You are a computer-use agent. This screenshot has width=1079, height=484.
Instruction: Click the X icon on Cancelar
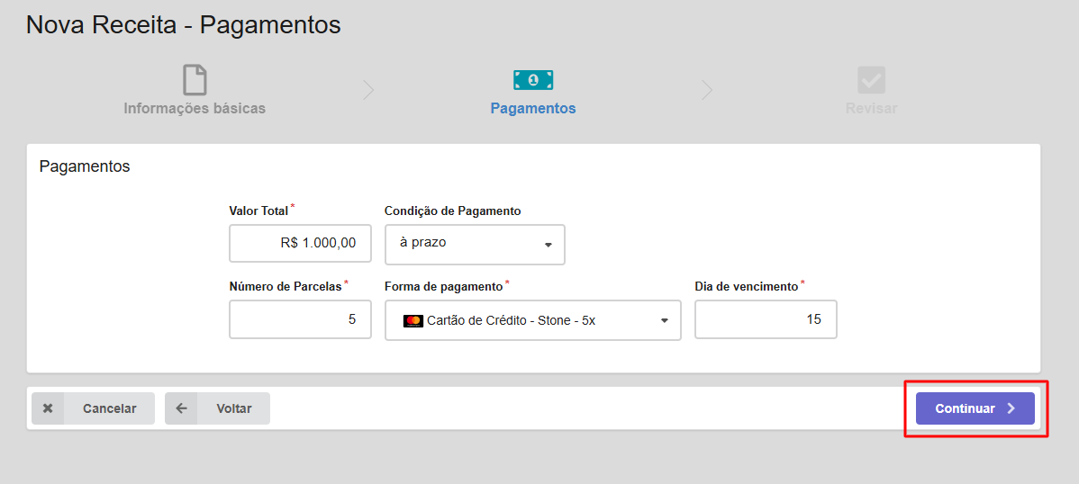tap(48, 408)
